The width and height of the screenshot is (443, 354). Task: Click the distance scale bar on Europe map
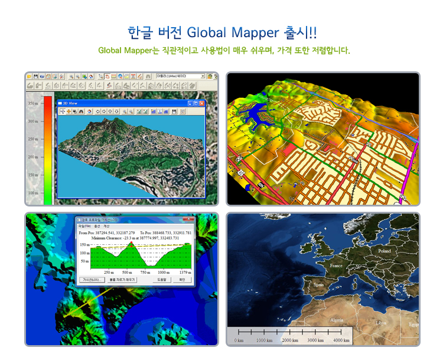[290, 335]
